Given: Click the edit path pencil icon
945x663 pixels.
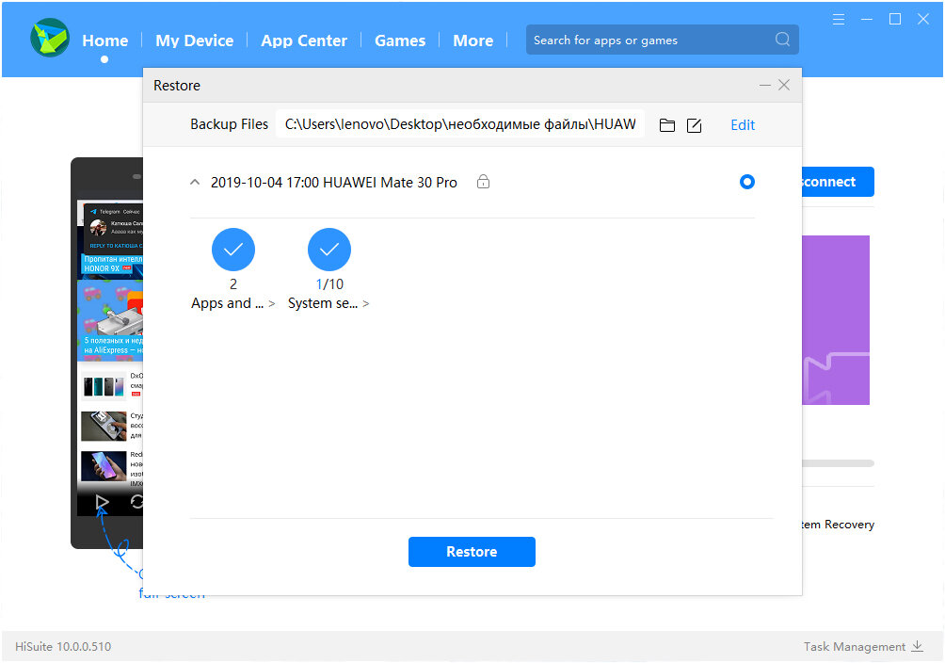Looking at the screenshot, I should point(695,125).
